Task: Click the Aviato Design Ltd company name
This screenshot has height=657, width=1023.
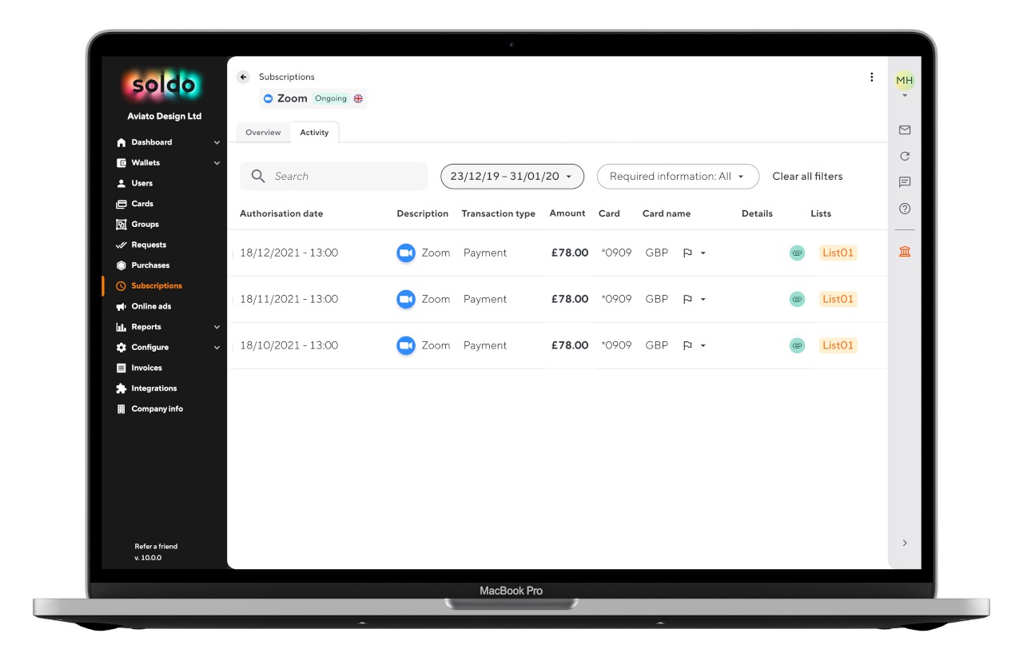Action: point(165,117)
